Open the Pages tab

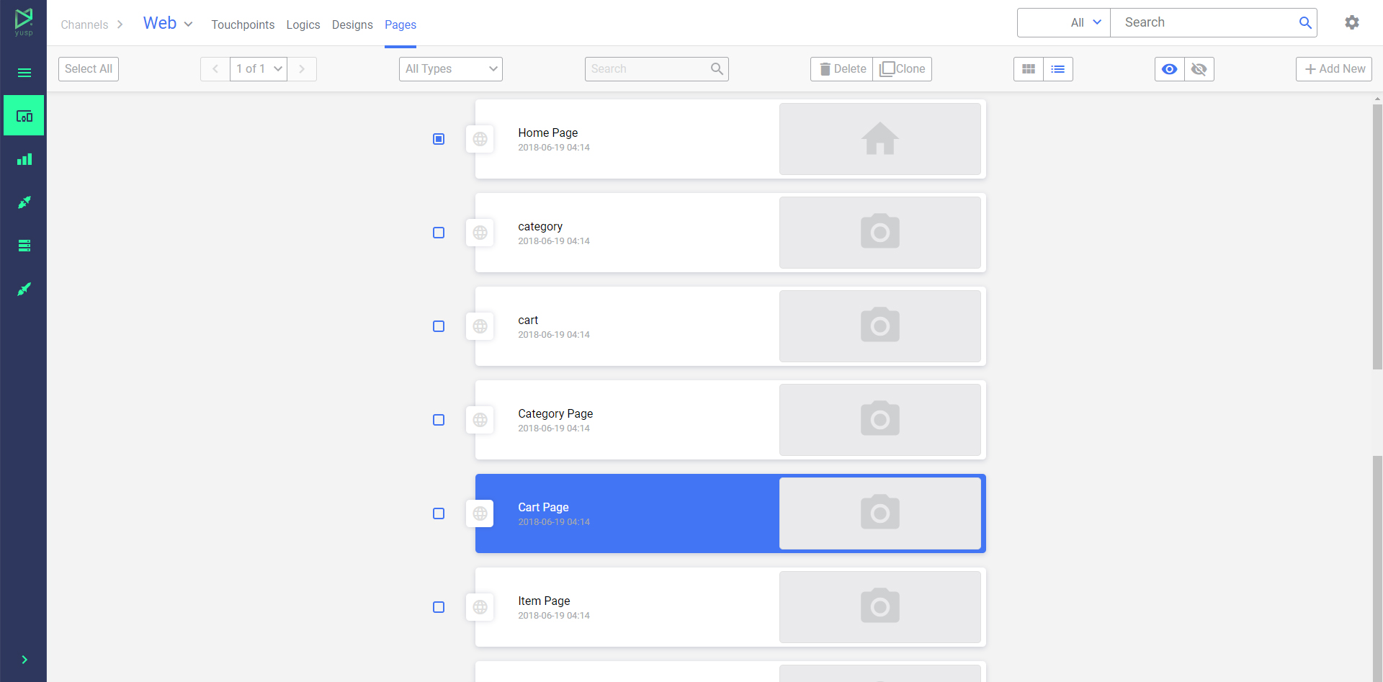[400, 24]
